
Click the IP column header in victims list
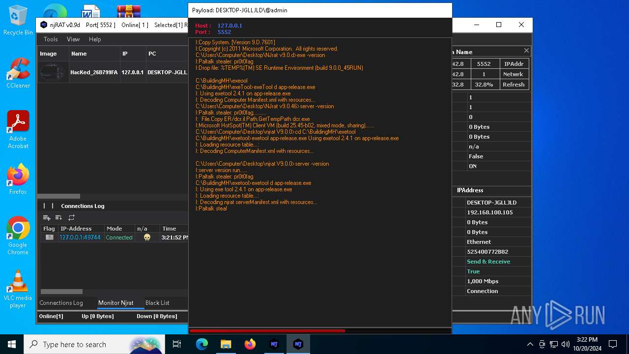tap(133, 54)
